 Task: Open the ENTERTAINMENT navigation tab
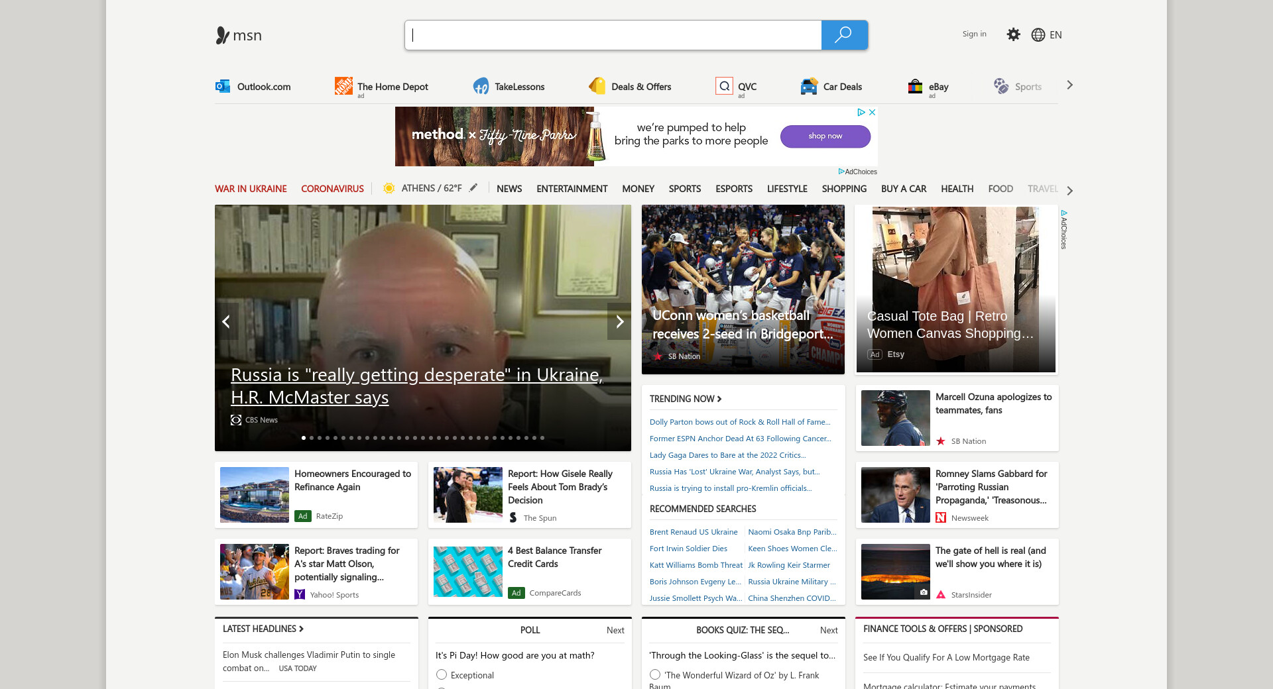(x=572, y=189)
